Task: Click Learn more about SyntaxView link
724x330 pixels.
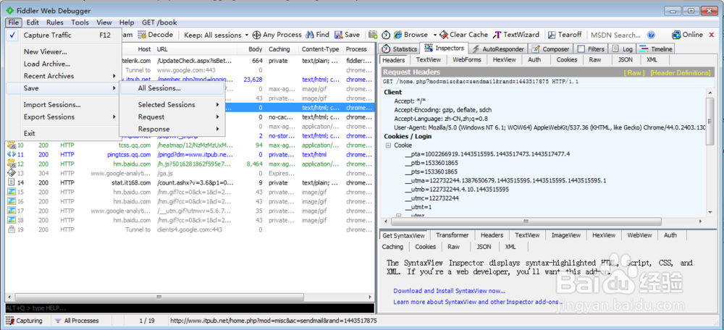Action: 478,302
